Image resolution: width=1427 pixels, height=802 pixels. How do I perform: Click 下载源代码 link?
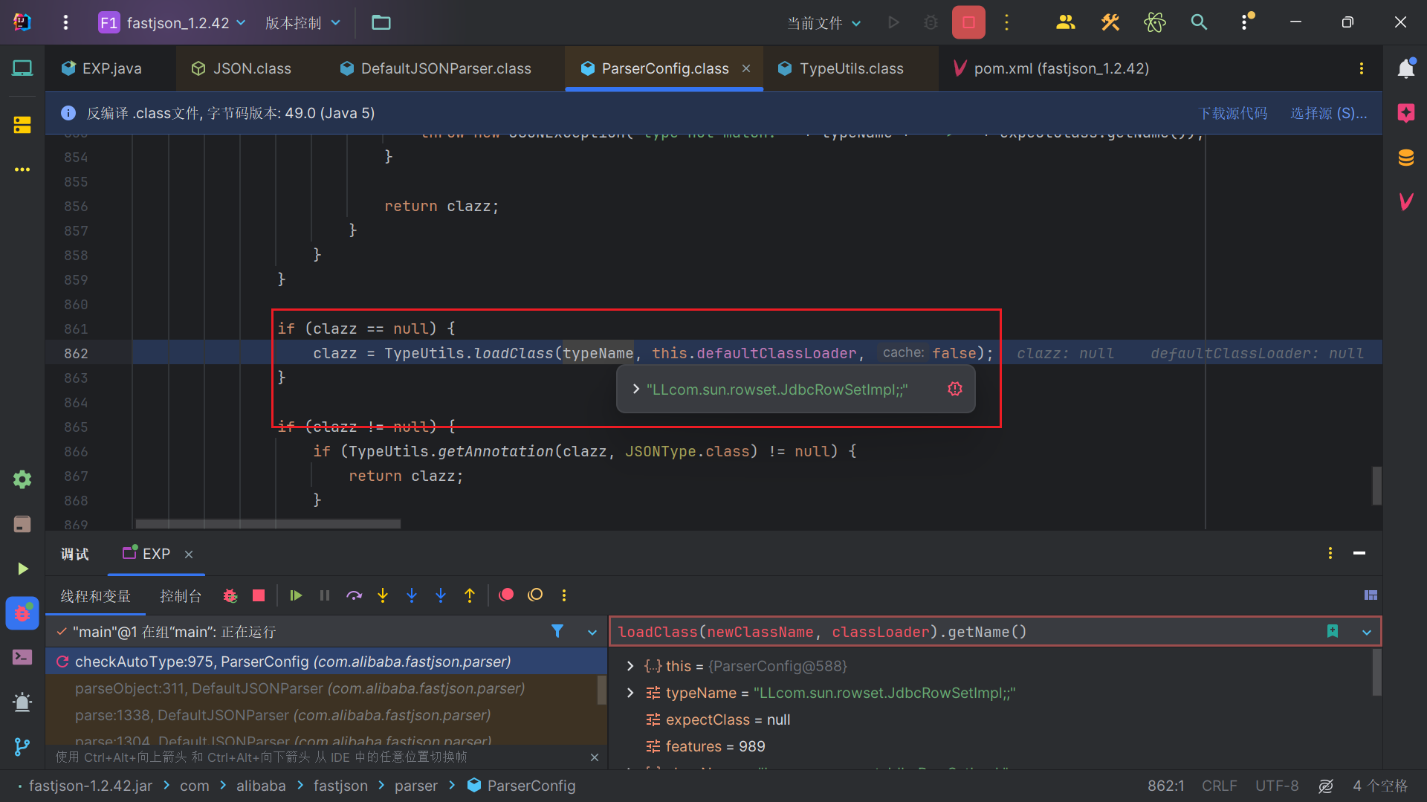tap(1233, 113)
